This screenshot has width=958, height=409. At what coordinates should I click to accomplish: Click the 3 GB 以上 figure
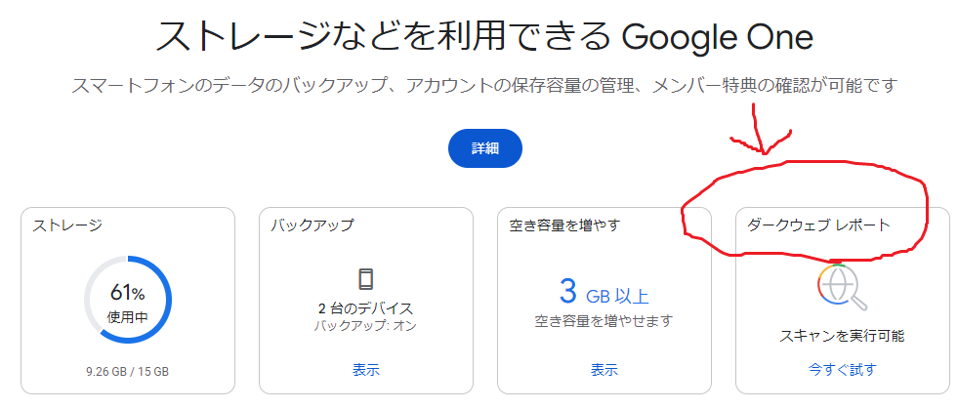[x=604, y=293]
